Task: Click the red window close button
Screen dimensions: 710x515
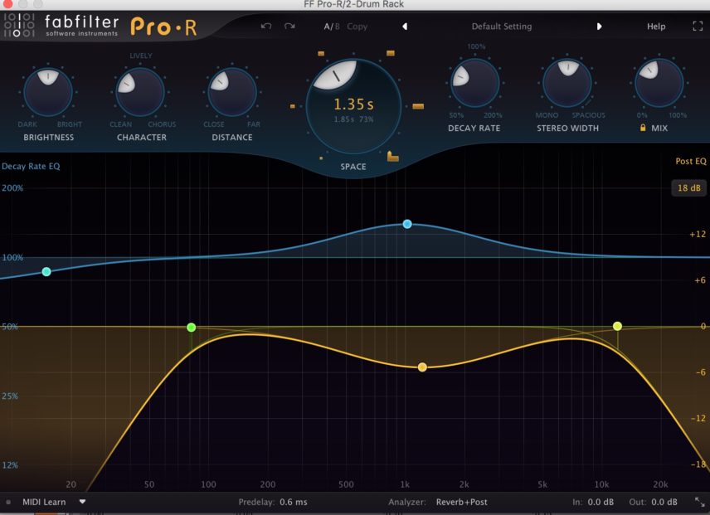Action: pos(7,4)
